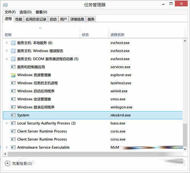
Task: Click icon of Windows 启动应用程序
Action: pyautogui.click(x=13, y=91)
